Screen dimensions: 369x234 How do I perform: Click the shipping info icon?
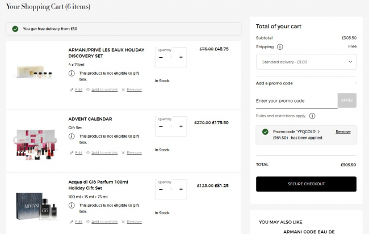click(x=280, y=47)
